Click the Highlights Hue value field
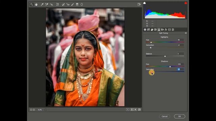This screenshot has width=216, height=121. (180, 40)
